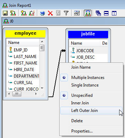Click employee horizontal scroll right arrow
The image size is (125, 138).
pyautogui.click(x=36, y=94)
